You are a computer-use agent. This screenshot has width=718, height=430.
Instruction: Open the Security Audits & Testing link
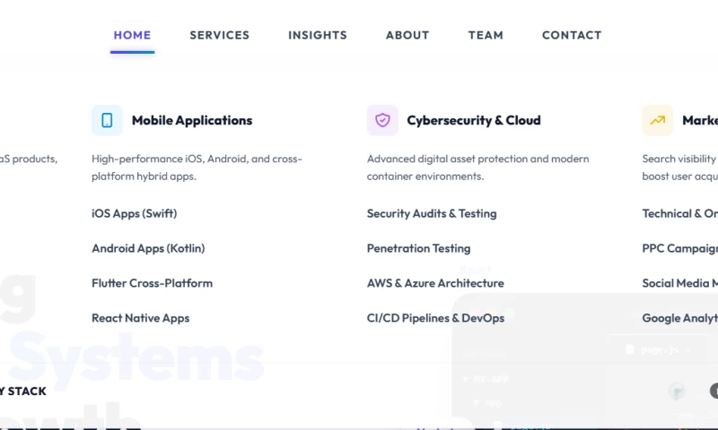432,213
